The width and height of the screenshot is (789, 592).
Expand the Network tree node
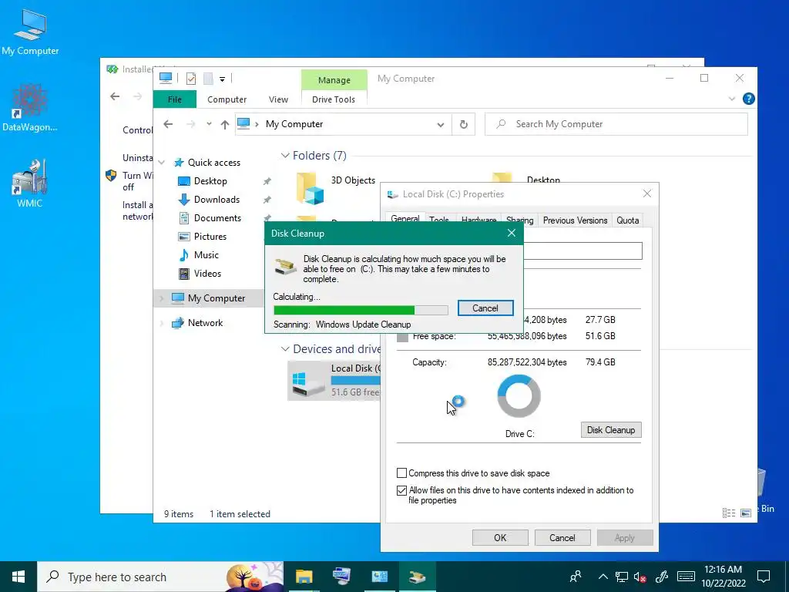pyautogui.click(x=162, y=323)
